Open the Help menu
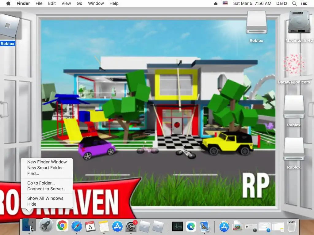The height and width of the screenshot is (235, 314). point(114,3)
